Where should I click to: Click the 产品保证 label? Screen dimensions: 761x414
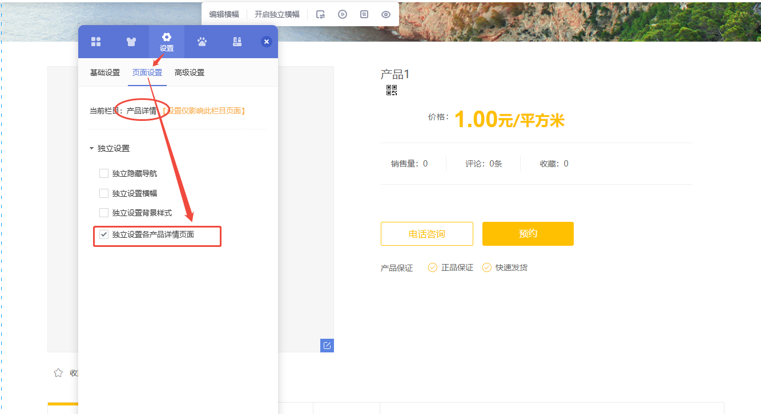[397, 268]
